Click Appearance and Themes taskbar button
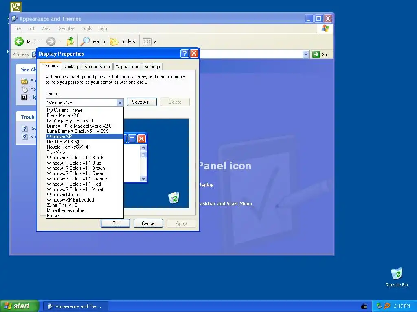 (76, 306)
